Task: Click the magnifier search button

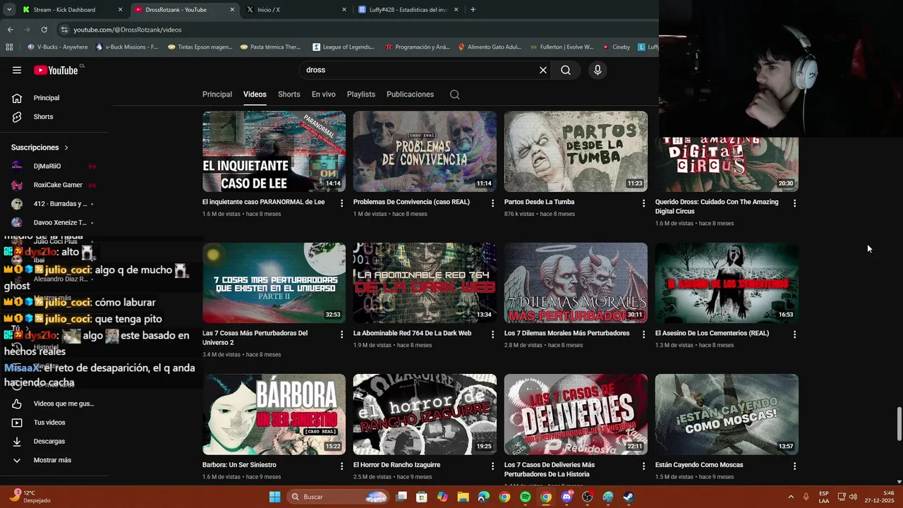Action: [566, 70]
